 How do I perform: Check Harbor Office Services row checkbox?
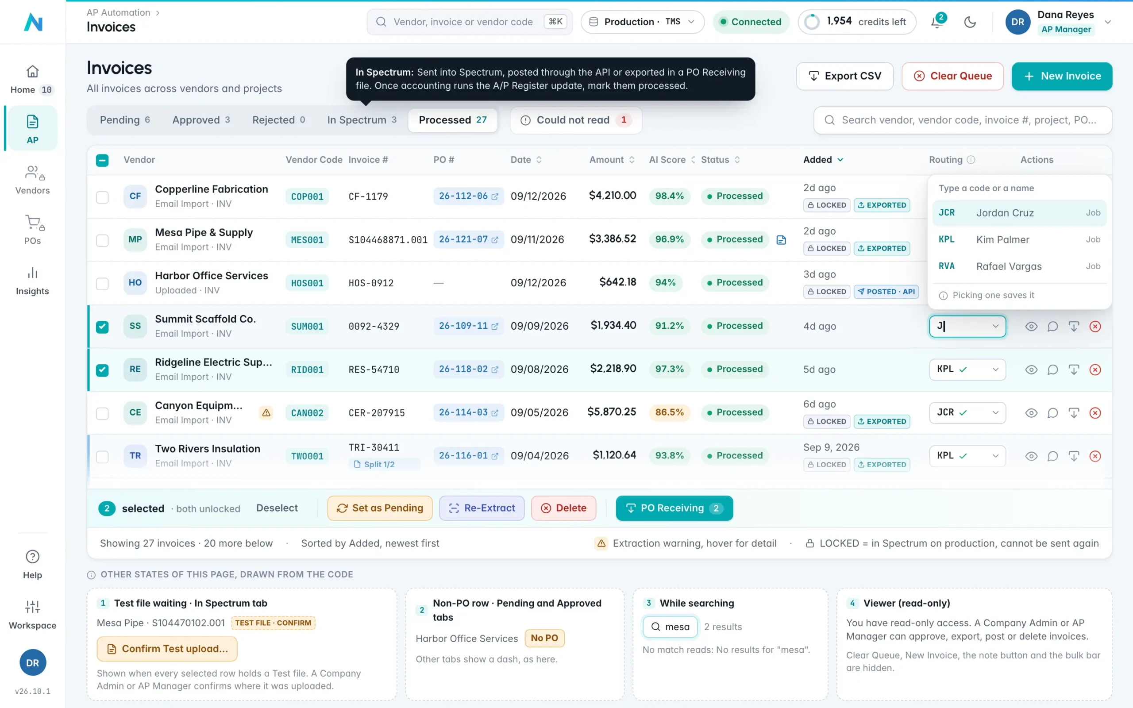click(x=102, y=284)
